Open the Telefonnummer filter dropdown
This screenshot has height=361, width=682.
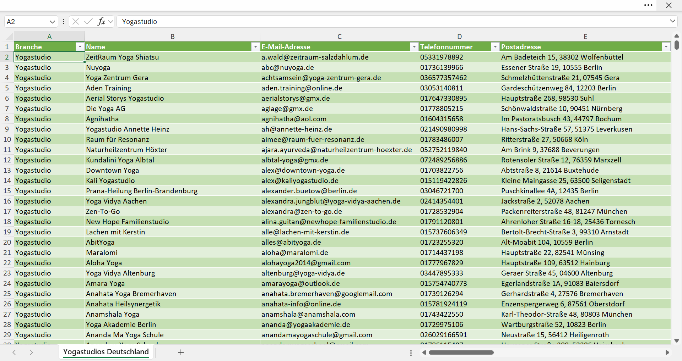[x=495, y=47]
